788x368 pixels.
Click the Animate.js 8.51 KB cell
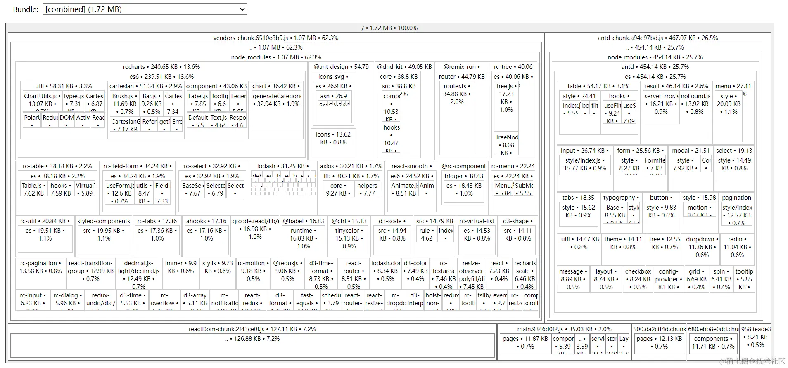click(404, 189)
